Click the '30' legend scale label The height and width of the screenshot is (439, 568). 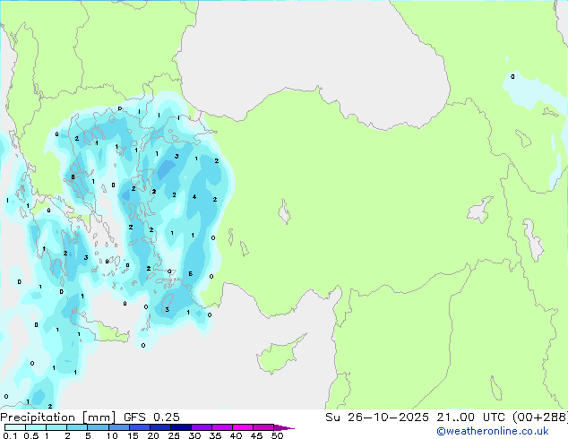(x=194, y=435)
